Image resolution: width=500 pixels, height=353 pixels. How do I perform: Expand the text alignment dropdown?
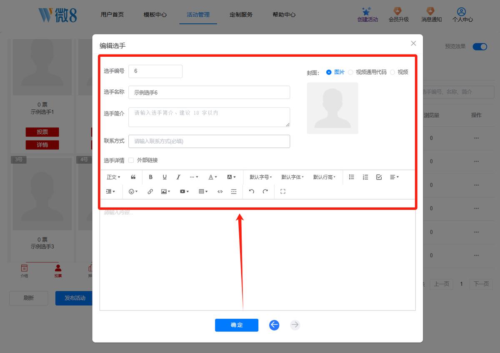pos(394,177)
